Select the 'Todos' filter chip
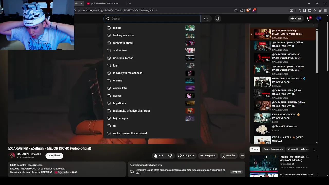This screenshot has width=329, height=185. tap(255, 149)
